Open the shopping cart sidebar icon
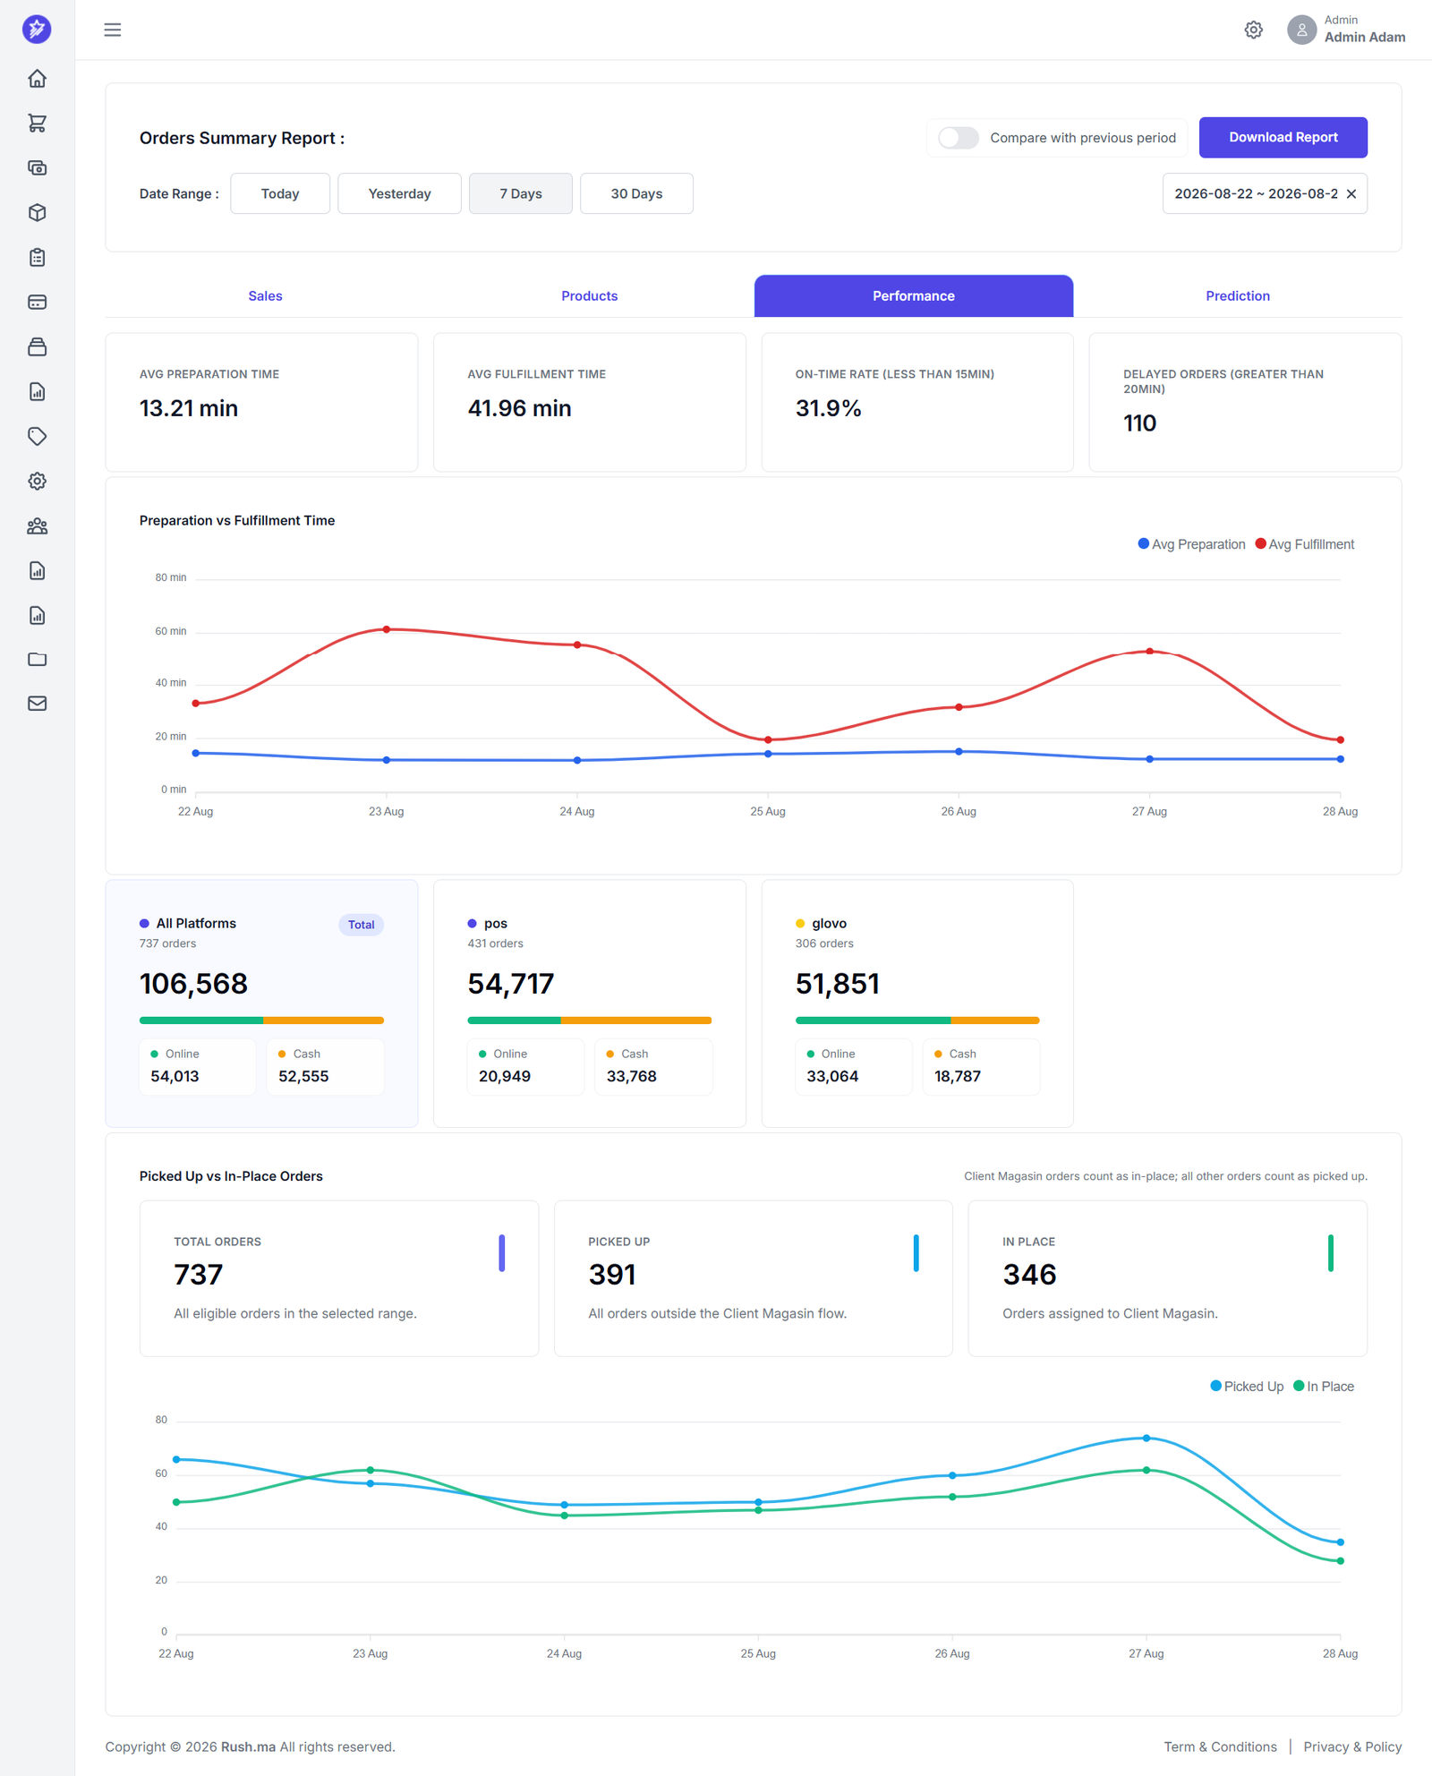Viewport: 1432px width, 1776px height. coord(37,124)
